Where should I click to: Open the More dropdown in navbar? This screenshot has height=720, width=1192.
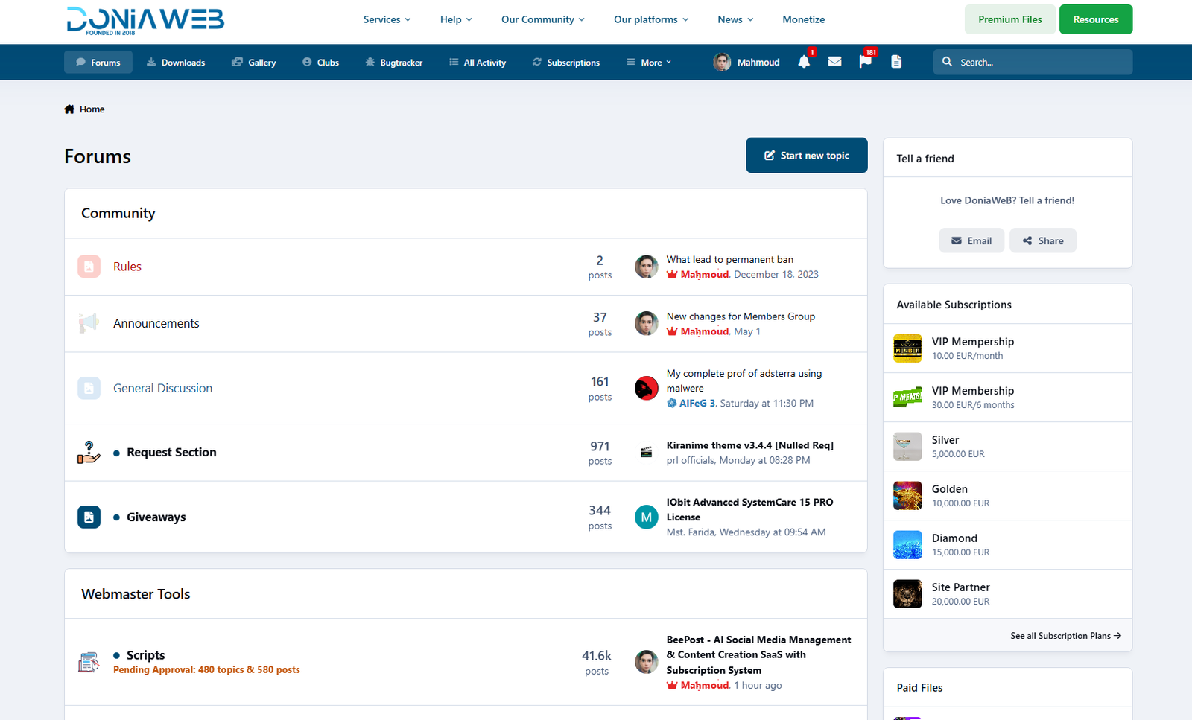pyautogui.click(x=649, y=63)
